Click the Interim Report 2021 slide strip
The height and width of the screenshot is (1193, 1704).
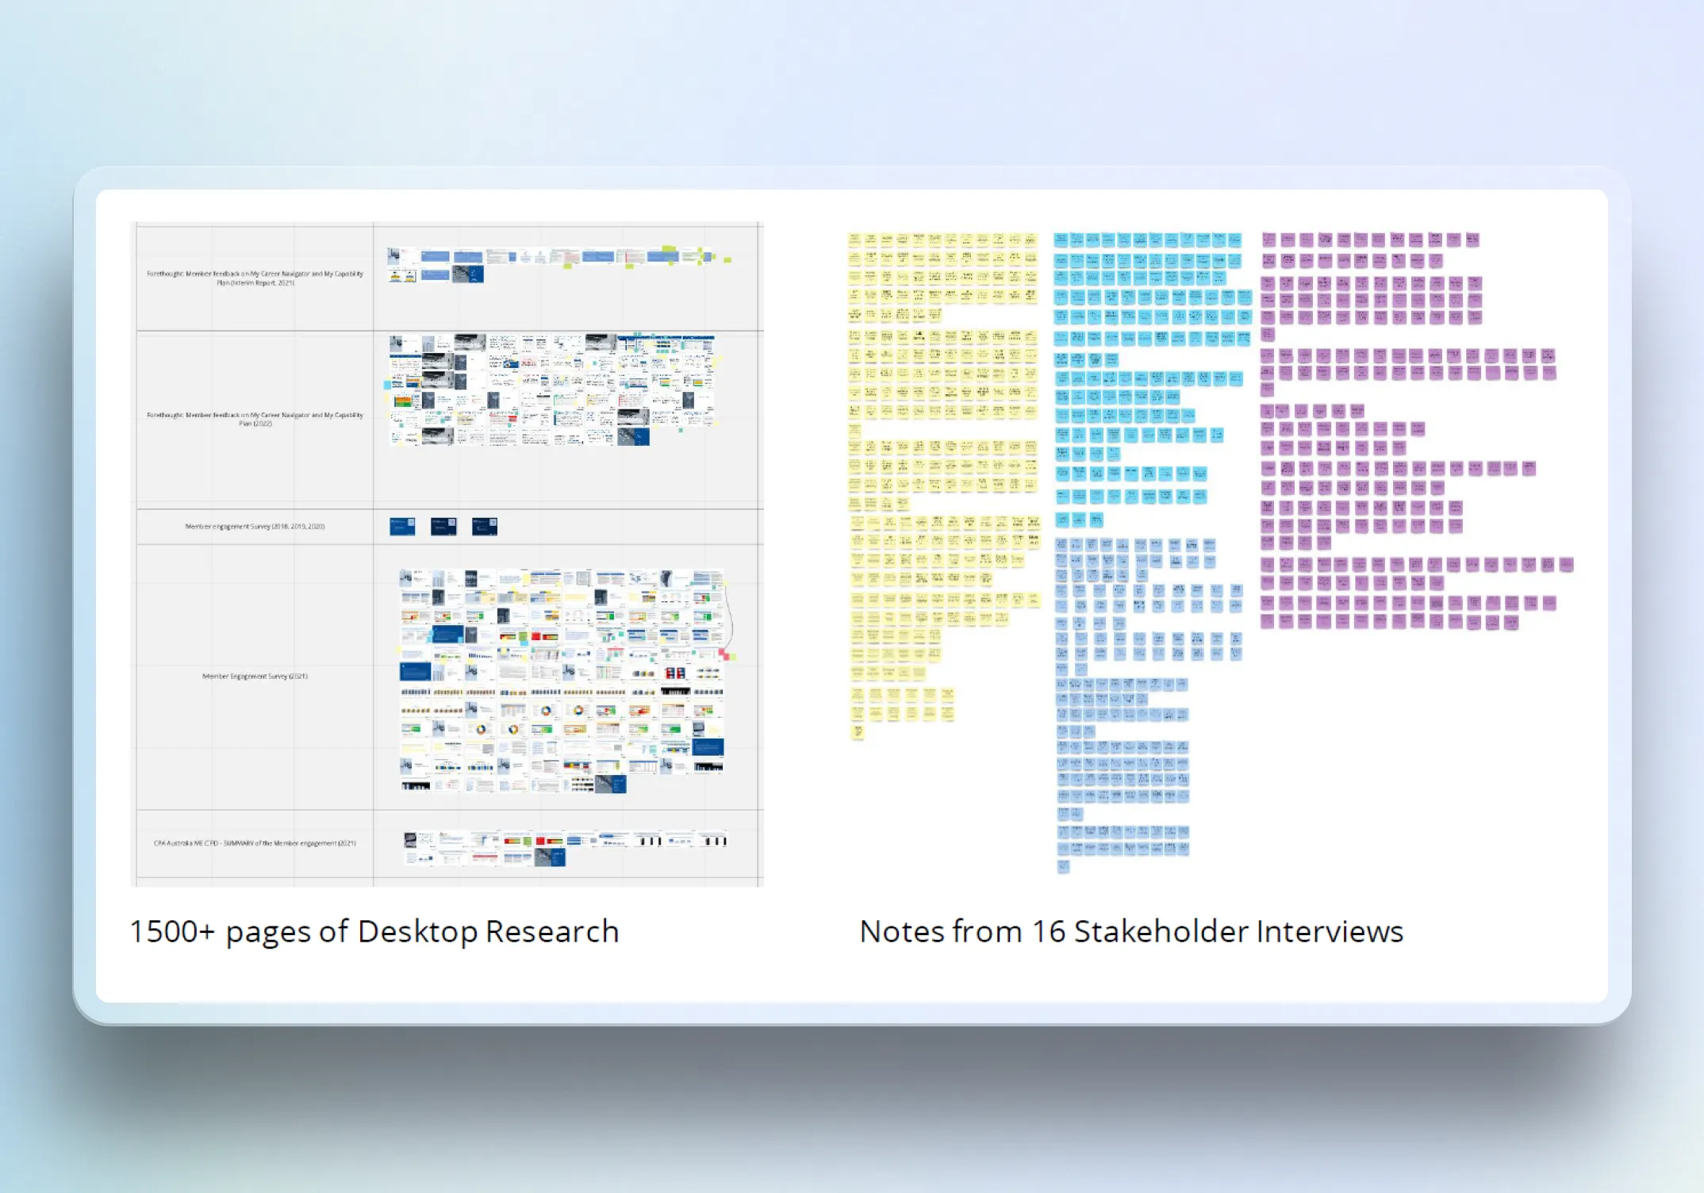click(x=555, y=257)
